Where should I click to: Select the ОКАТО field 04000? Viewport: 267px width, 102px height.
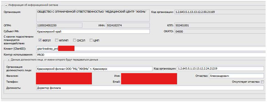click(x=220, y=31)
